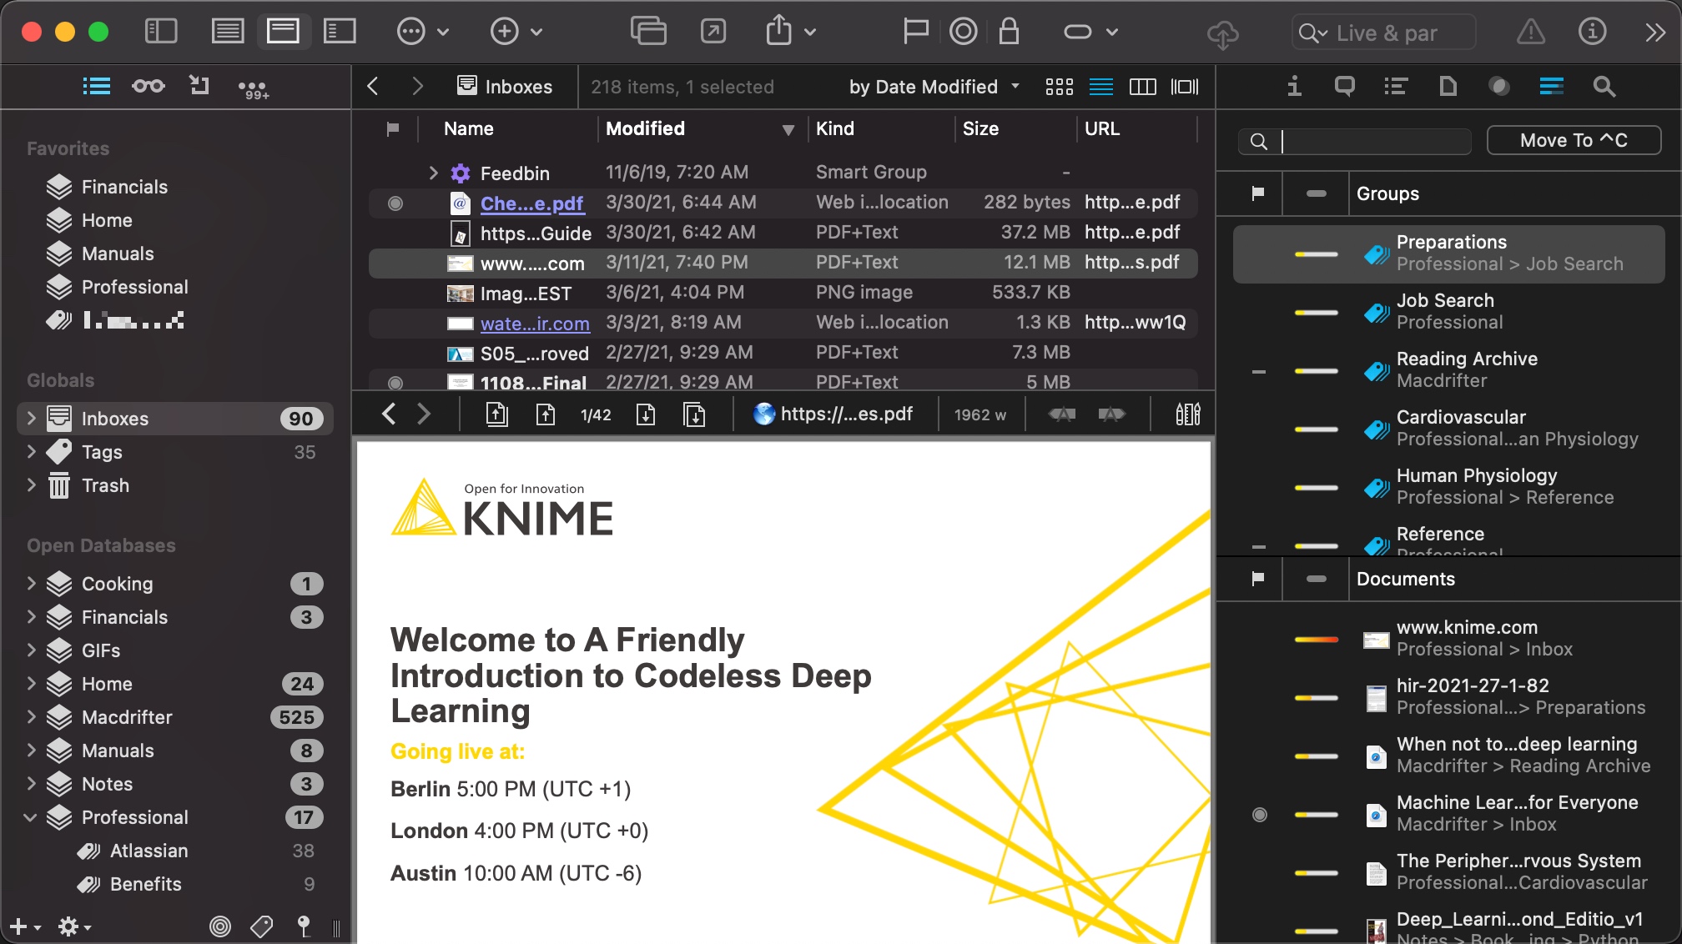Switch item list to cover flow view
This screenshot has width=1682, height=944.
tap(1185, 87)
